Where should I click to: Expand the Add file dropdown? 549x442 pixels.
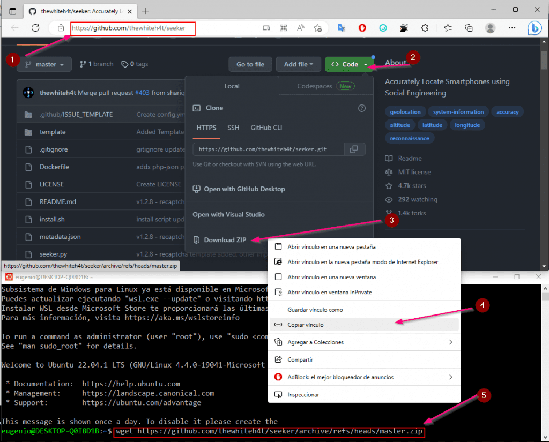point(298,64)
